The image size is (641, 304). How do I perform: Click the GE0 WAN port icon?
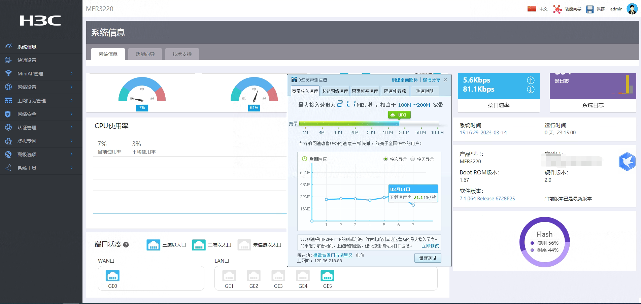pos(113,276)
